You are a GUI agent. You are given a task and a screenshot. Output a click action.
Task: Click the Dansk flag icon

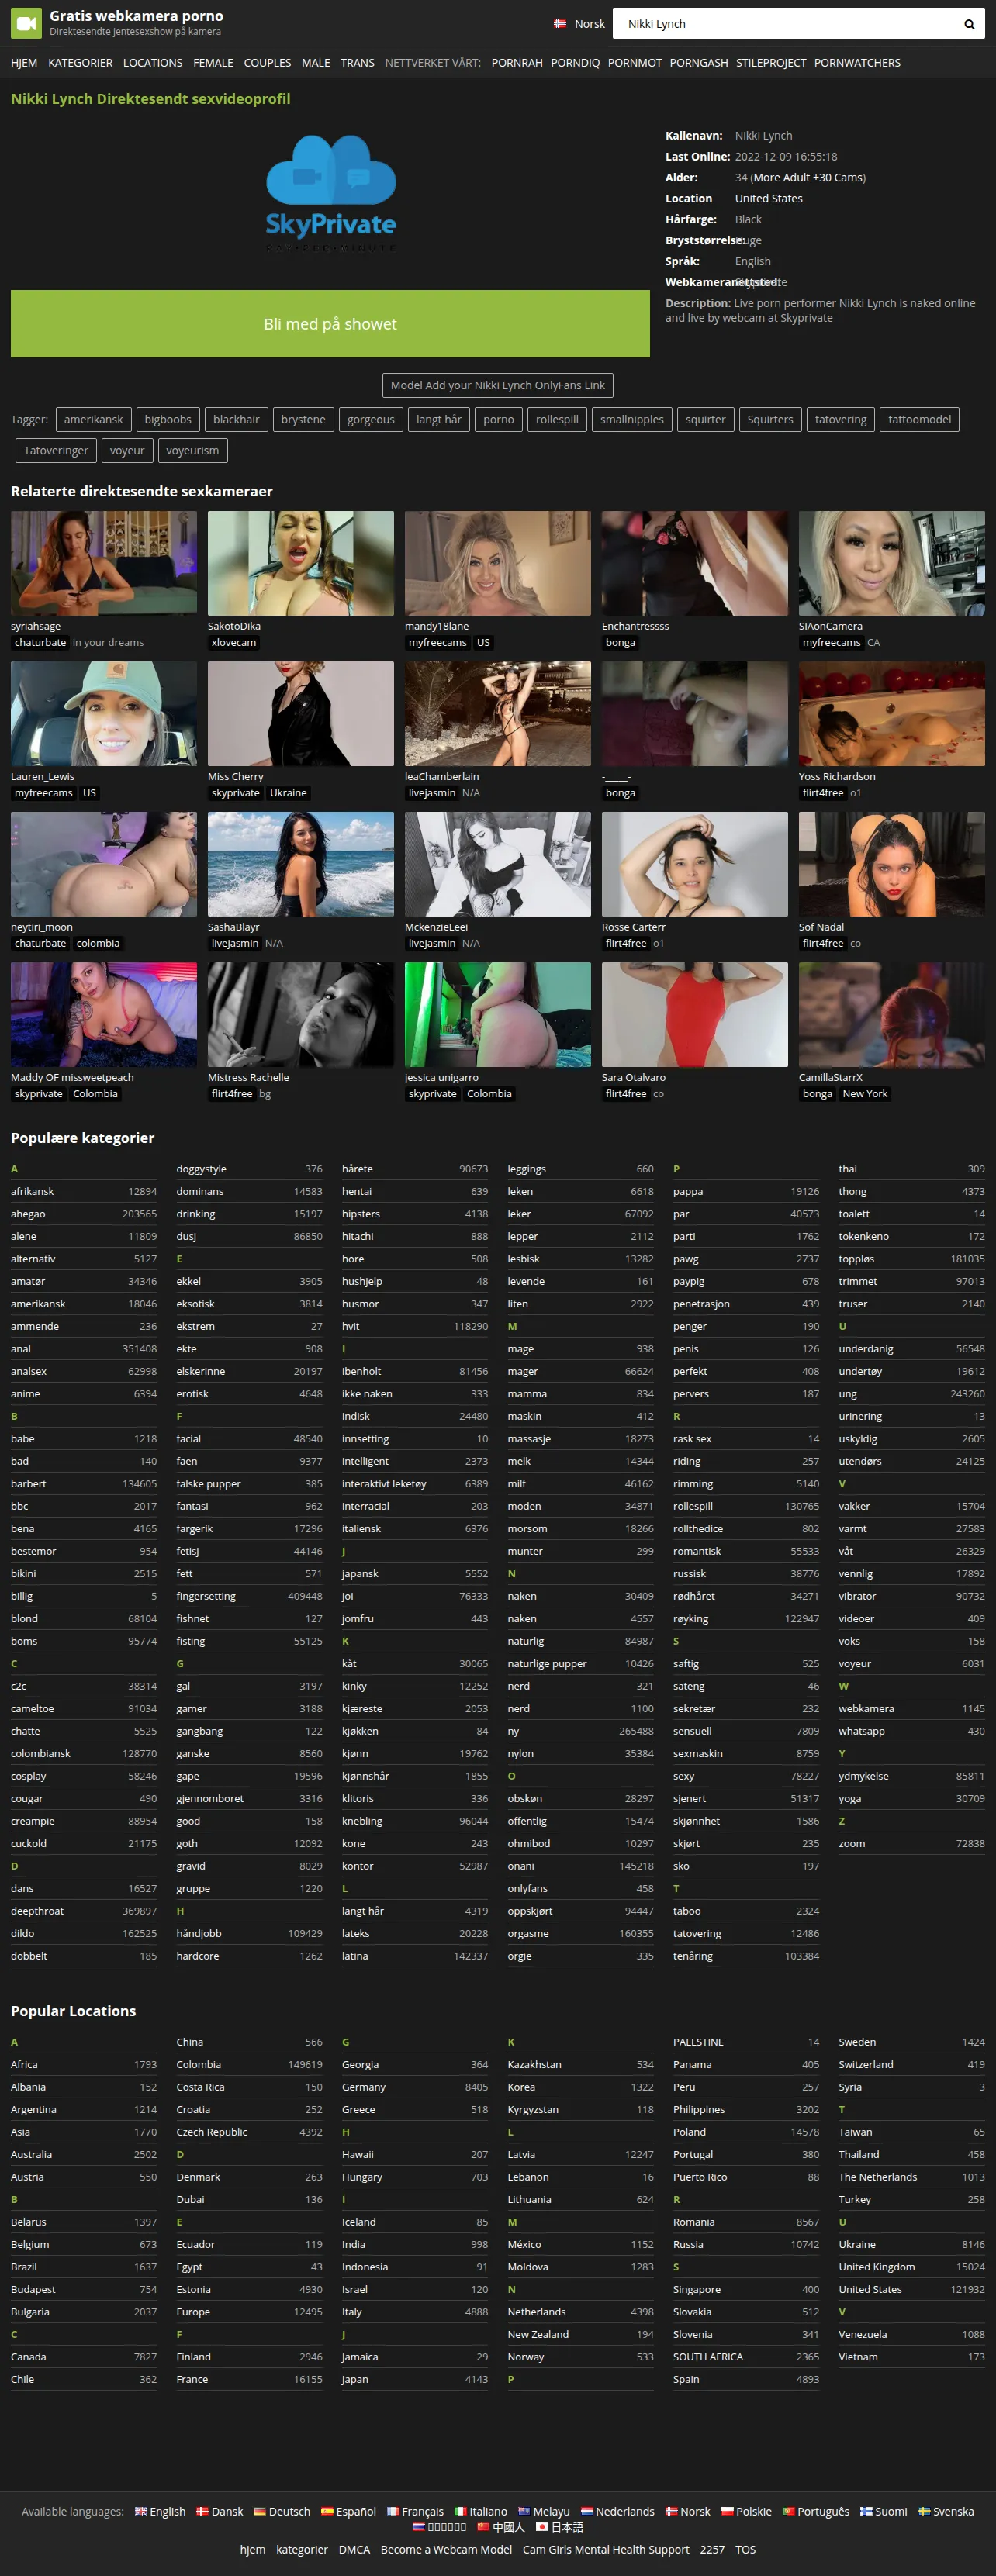click(x=202, y=2511)
